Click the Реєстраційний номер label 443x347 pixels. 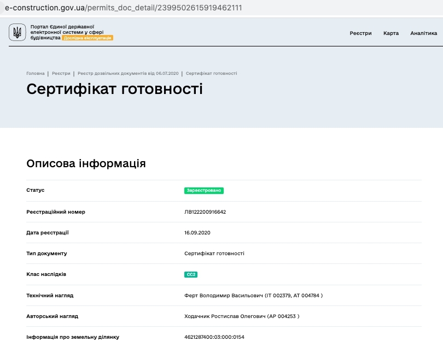[x=56, y=212]
